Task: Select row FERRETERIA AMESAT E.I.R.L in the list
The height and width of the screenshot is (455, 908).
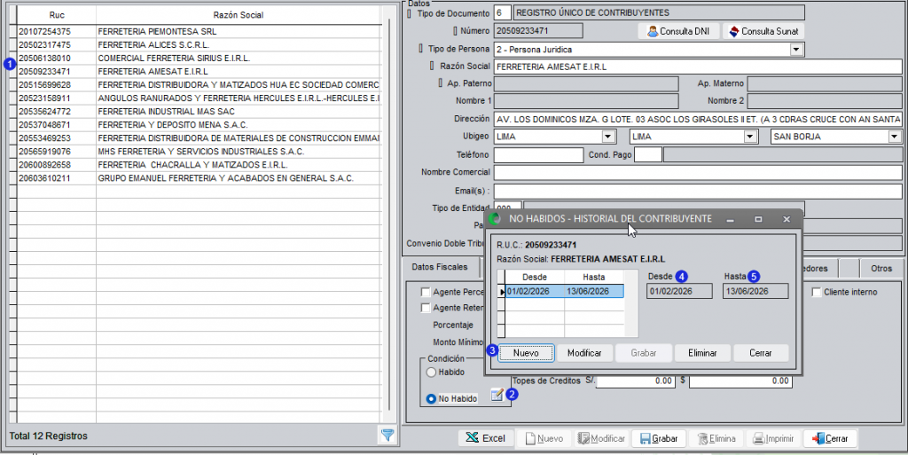Action: pos(199,72)
